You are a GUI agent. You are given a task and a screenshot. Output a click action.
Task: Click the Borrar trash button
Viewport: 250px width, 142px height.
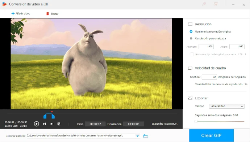pyautogui.click(x=52, y=14)
